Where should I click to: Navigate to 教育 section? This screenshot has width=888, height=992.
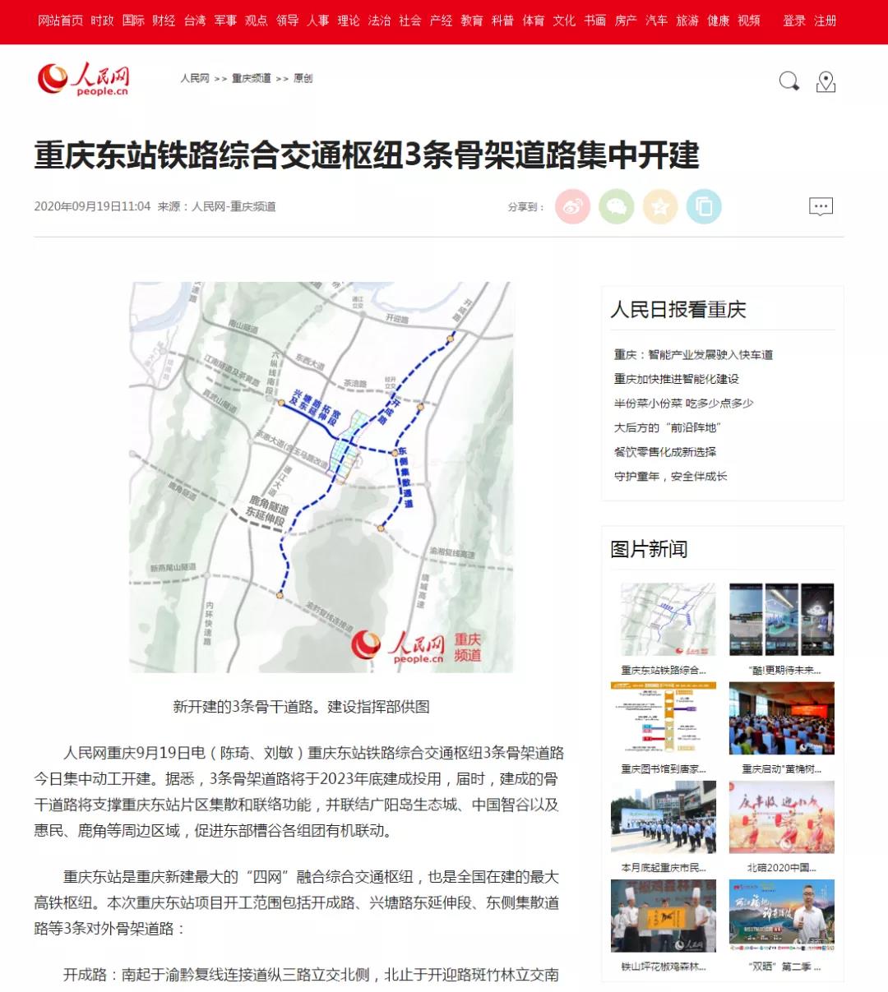[x=472, y=21]
